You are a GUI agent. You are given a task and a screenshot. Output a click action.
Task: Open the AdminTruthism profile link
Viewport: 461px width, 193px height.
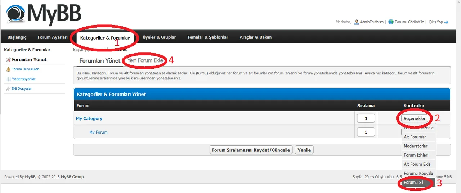click(x=372, y=22)
